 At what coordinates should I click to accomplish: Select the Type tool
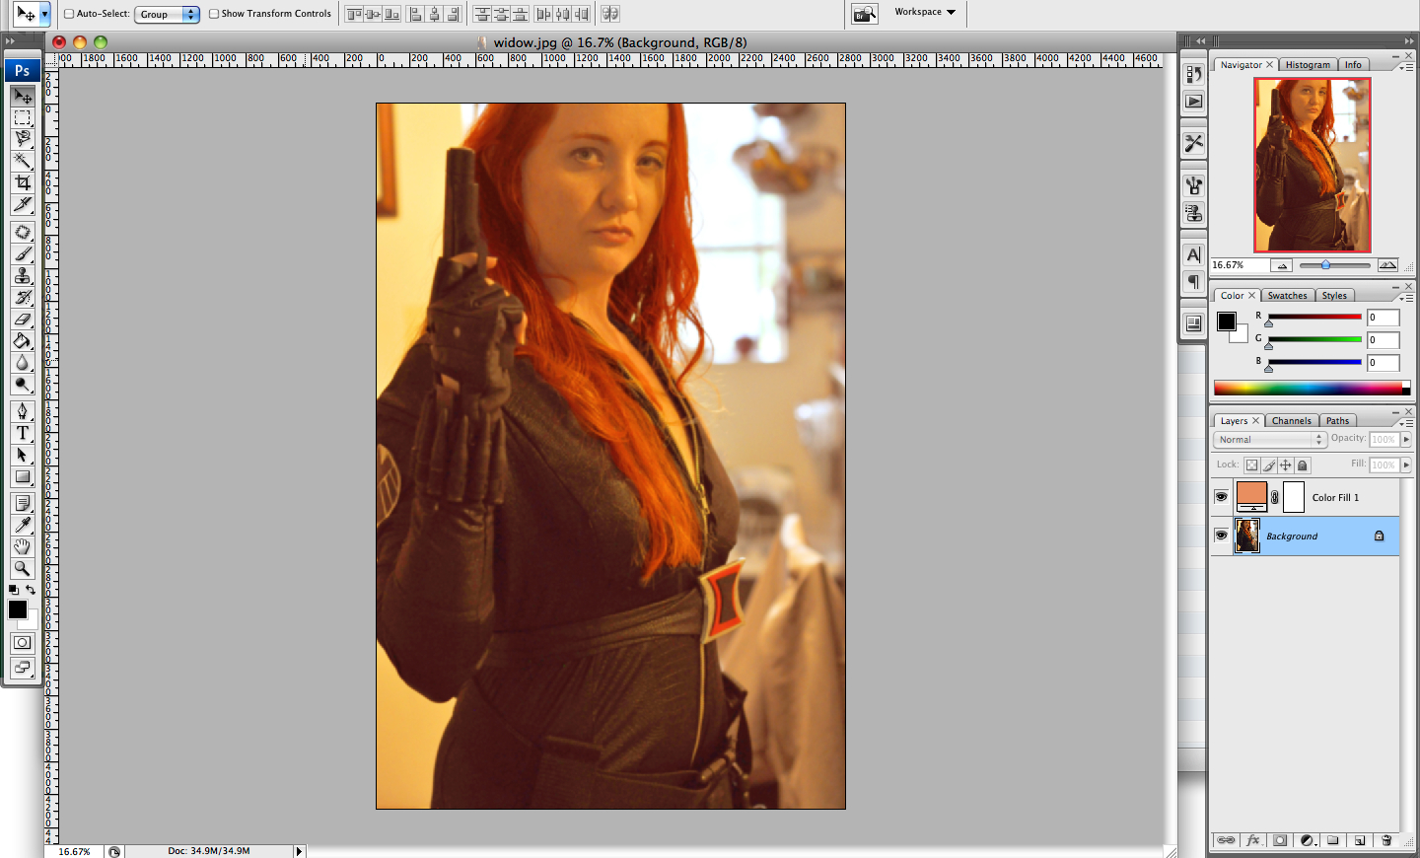point(23,433)
